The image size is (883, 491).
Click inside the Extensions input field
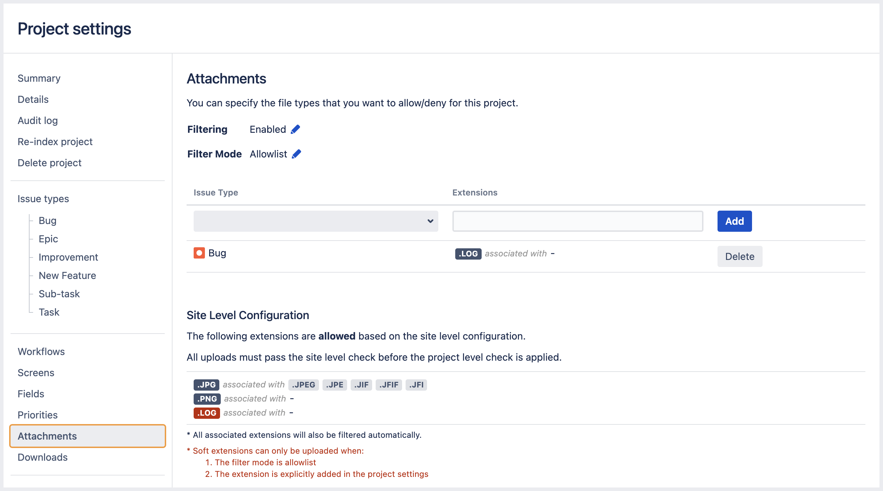[x=577, y=221]
